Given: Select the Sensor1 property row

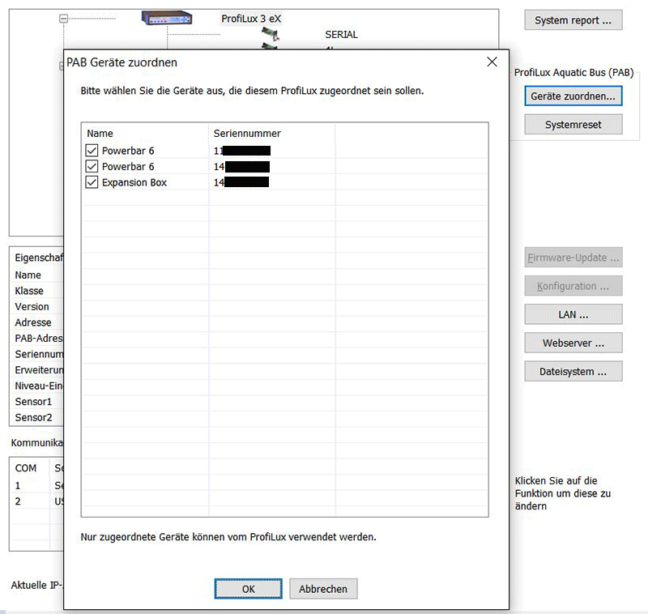Looking at the screenshot, I should tap(33, 401).
